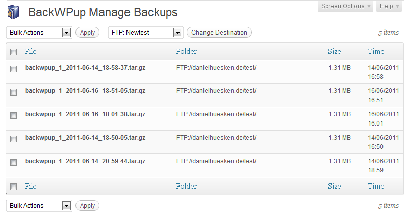408x217 pixels.
Task: Click the top Apply button
Action: pyautogui.click(x=87, y=33)
